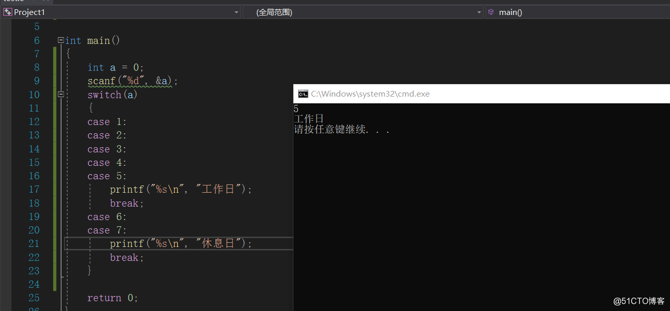This screenshot has height=311, width=670.
Task: Click the purple cube icon beside main()
Action: [x=491, y=12]
